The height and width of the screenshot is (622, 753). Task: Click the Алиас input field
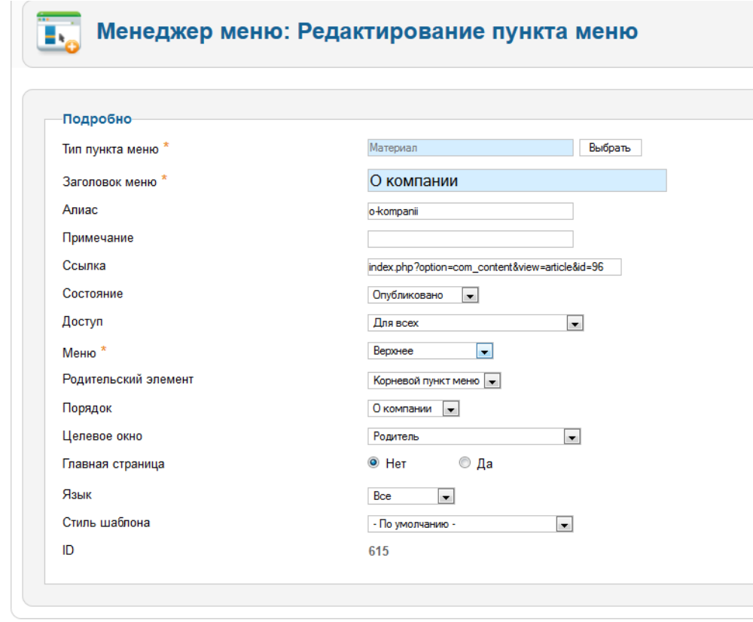[x=470, y=211]
